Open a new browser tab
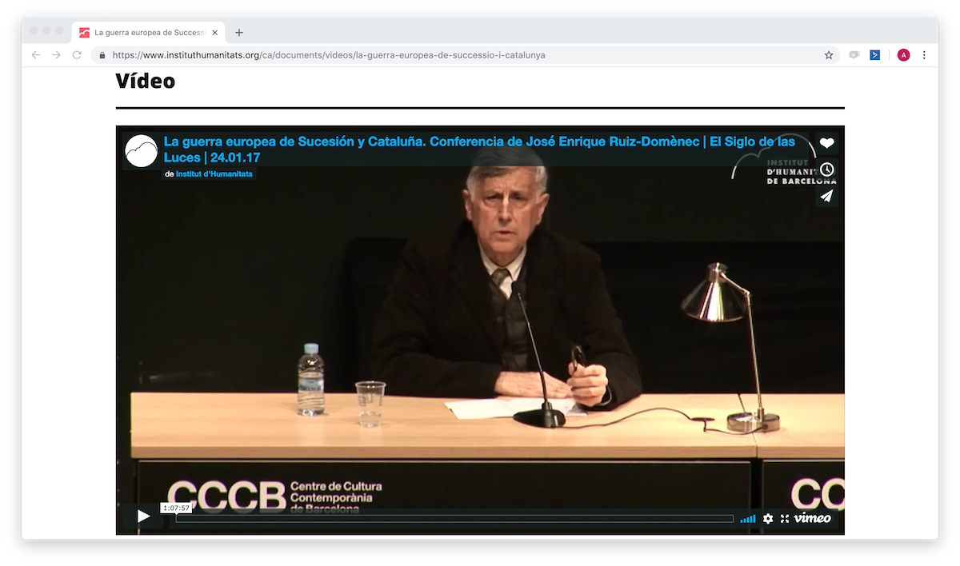This screenshot has height=566, width=960. click(238, 33)
